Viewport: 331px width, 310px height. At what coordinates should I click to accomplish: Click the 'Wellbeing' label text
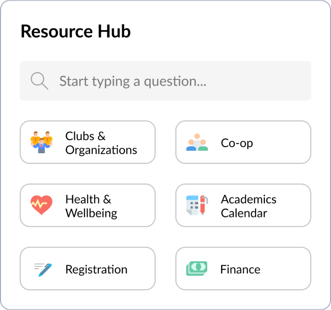[91, 213]
